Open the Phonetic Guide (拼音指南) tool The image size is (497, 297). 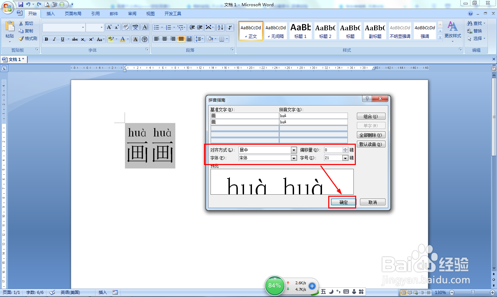pyautogui.click(x=136, y=27)
